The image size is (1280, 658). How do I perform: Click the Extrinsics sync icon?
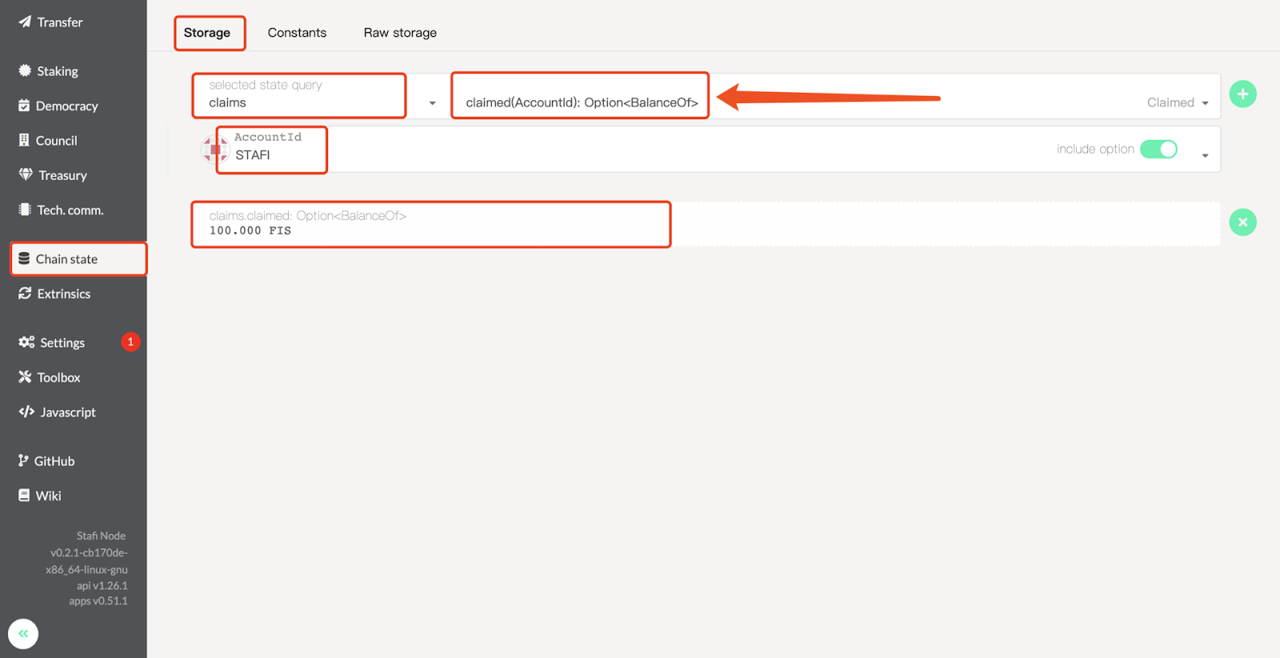[25, 293]
